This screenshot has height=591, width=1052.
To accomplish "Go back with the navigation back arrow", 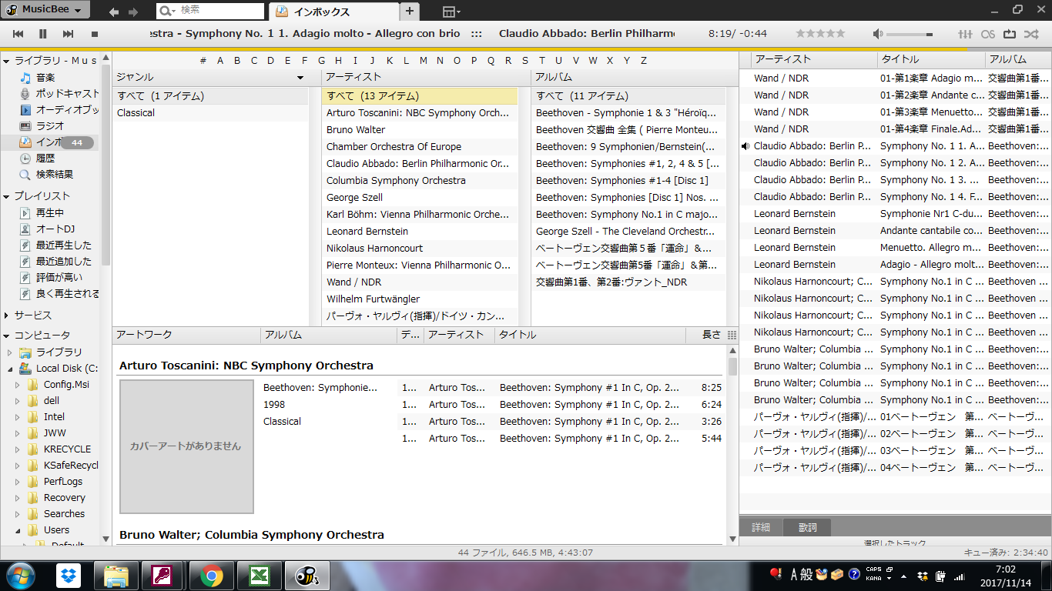I will point(114,12).
